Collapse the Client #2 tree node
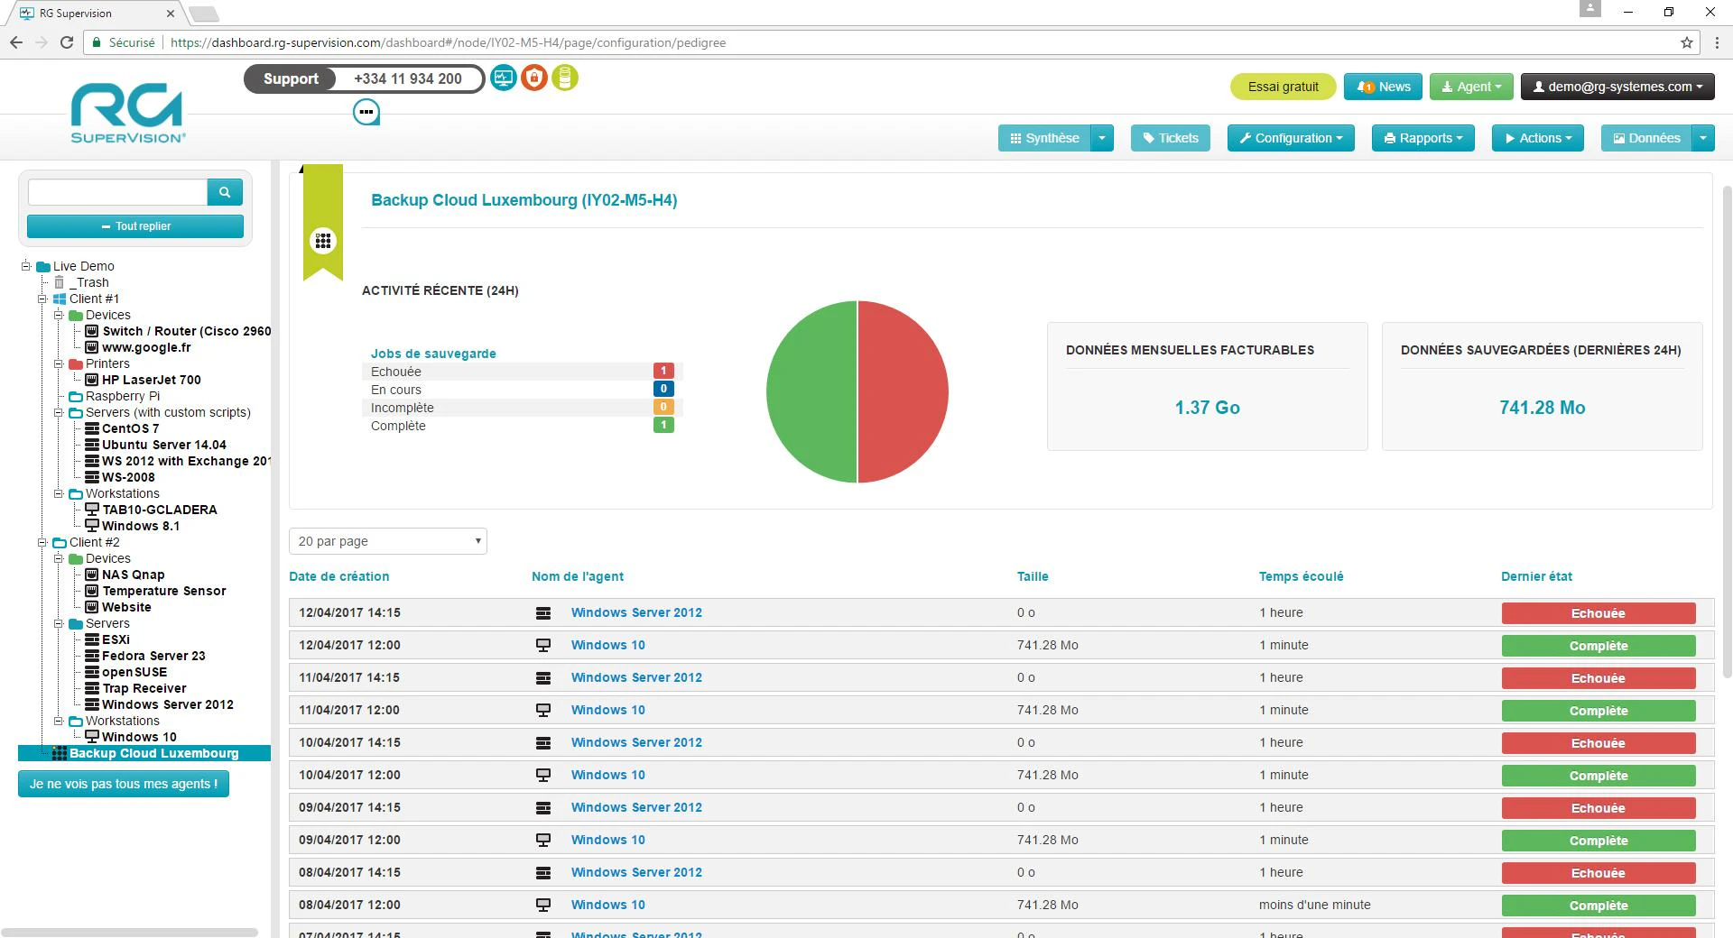The image size is (1733, 938). click(x=42, y=542)
